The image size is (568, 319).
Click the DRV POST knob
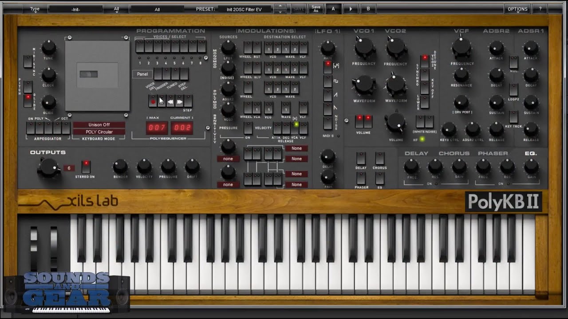[461, 102]
